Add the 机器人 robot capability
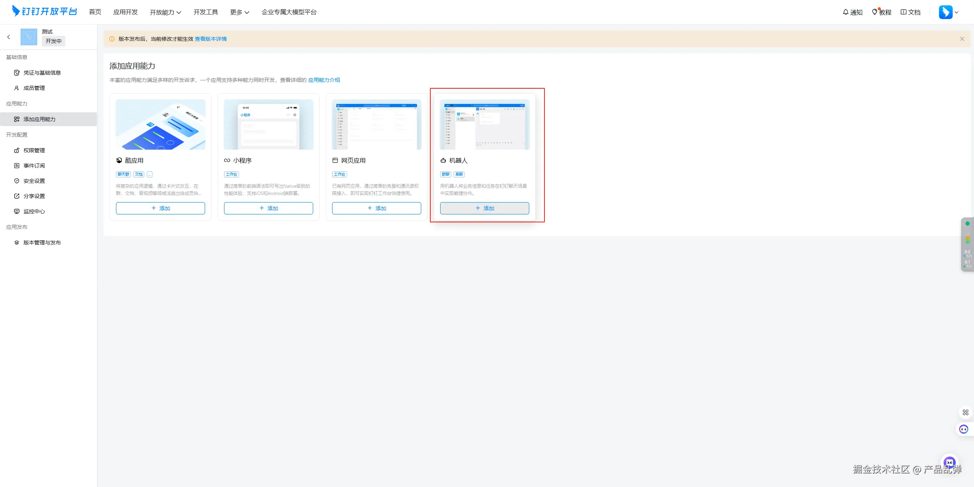Viewport: 974px width, 487px height. (x=484, y=208)
